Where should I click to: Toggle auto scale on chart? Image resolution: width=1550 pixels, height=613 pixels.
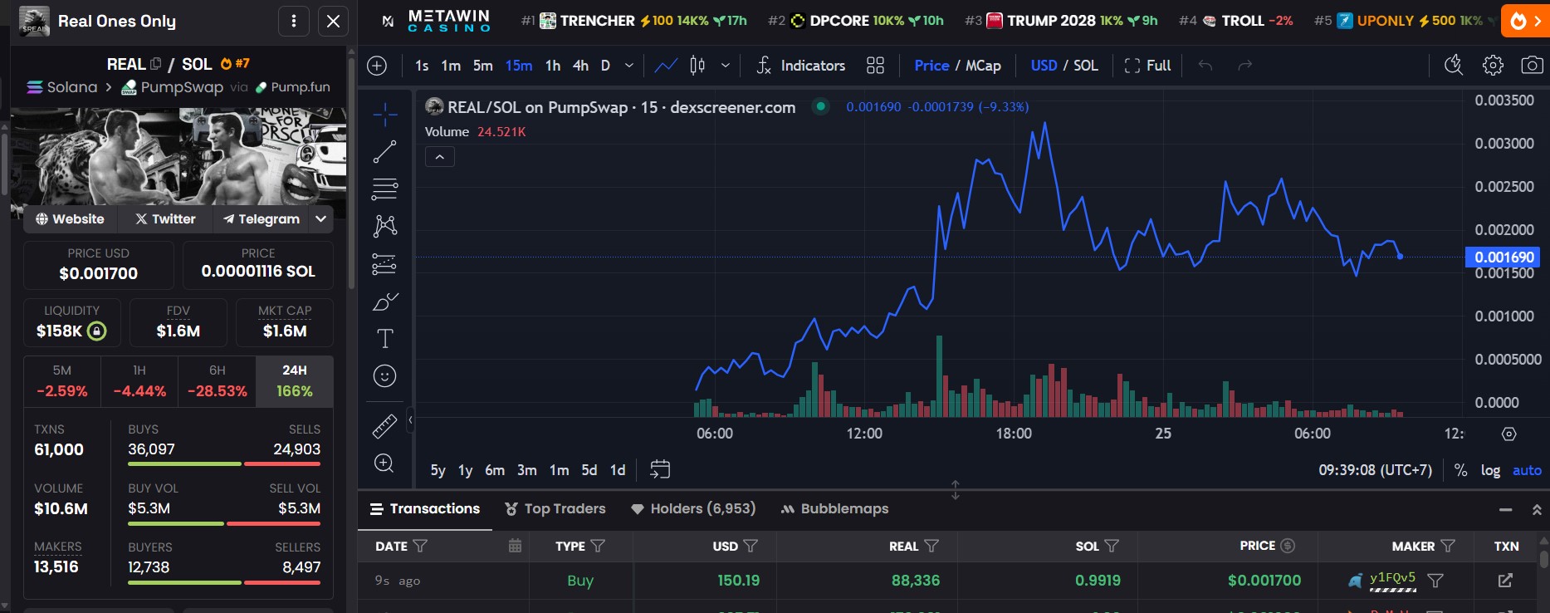pyautogui.click(x=1527, y=470)
